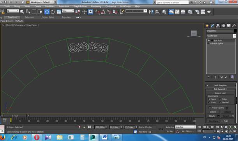Viewport: 238px width, 141px height.
Task: Expand the Soft Selection rollout
Action: (220, 85)
